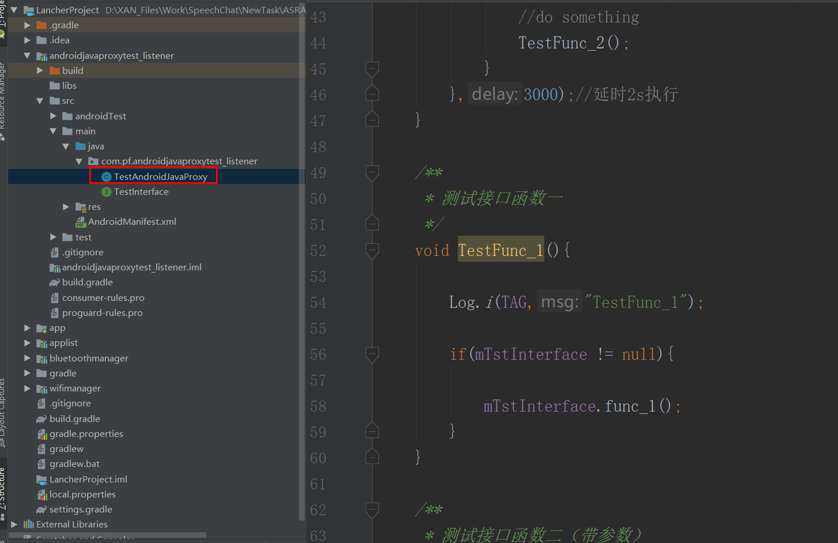The width and height of the screenshot is (838, 543).
Task: Click the gradle.properties file icon
Action: pyautogui.click(x=41, y=433)
